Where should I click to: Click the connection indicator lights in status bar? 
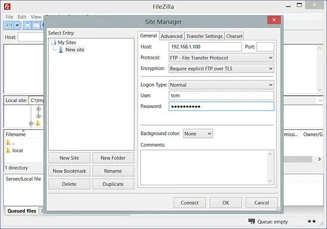pos(312,221)
